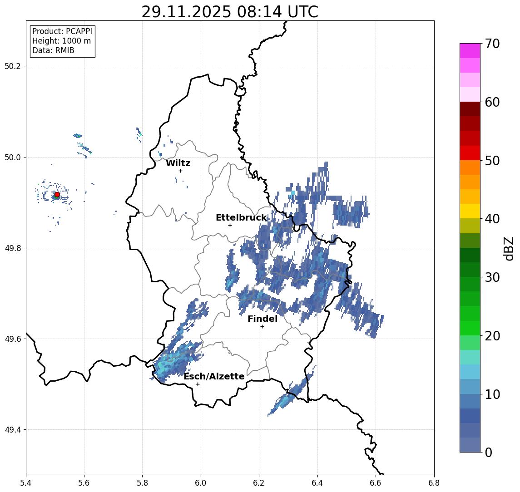Image resolution: width=520 pixels, height=492 pixels.
Task: Click the 30 label on the colorbar
Action: pos(492,277)
